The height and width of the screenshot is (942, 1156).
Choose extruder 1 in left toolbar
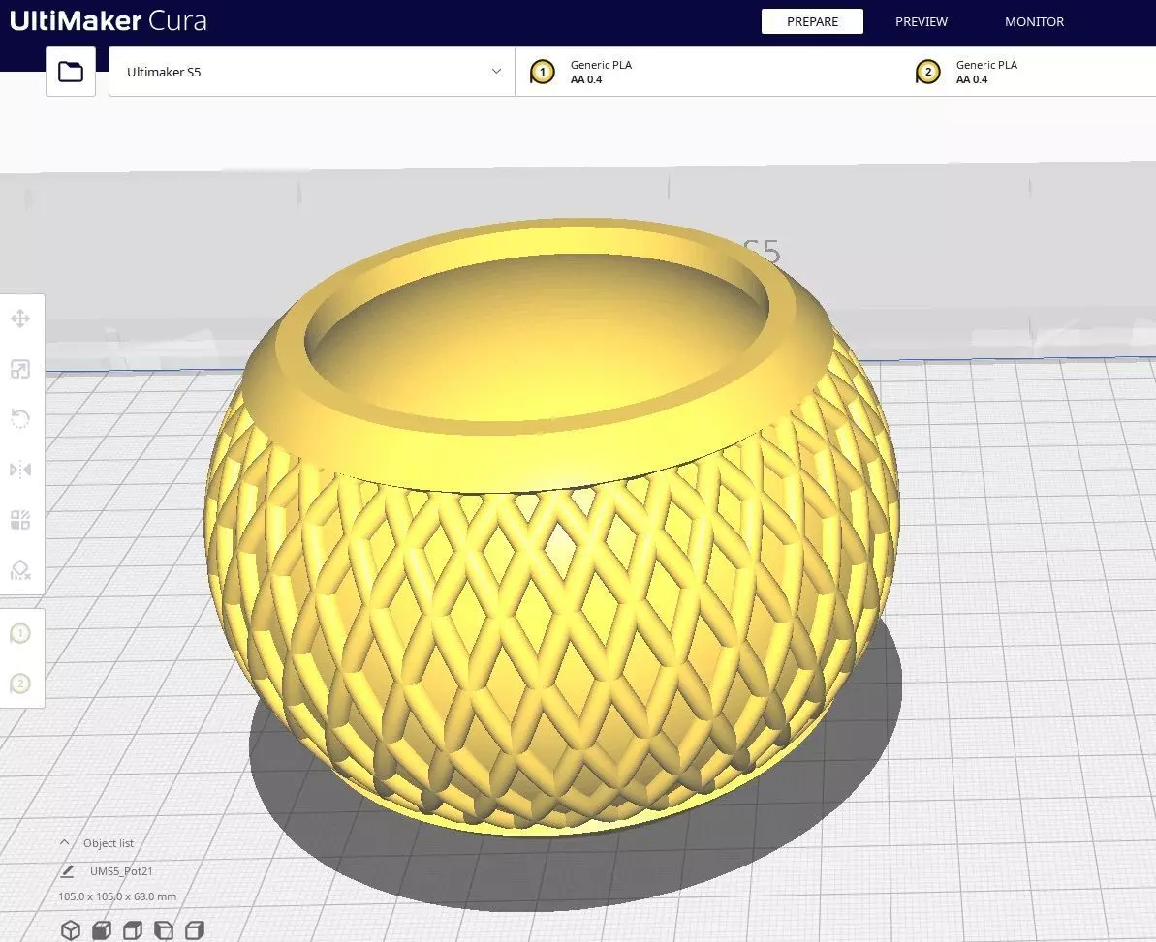[20, 633]
